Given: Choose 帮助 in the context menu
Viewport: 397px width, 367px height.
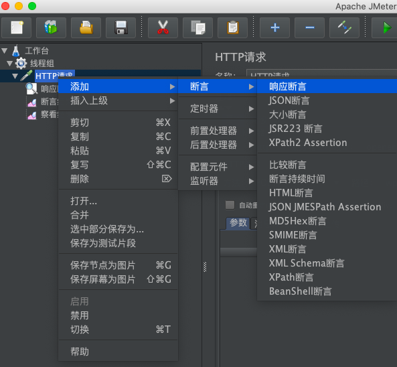Looking at the screenshot, I should (x=118, y=352).
